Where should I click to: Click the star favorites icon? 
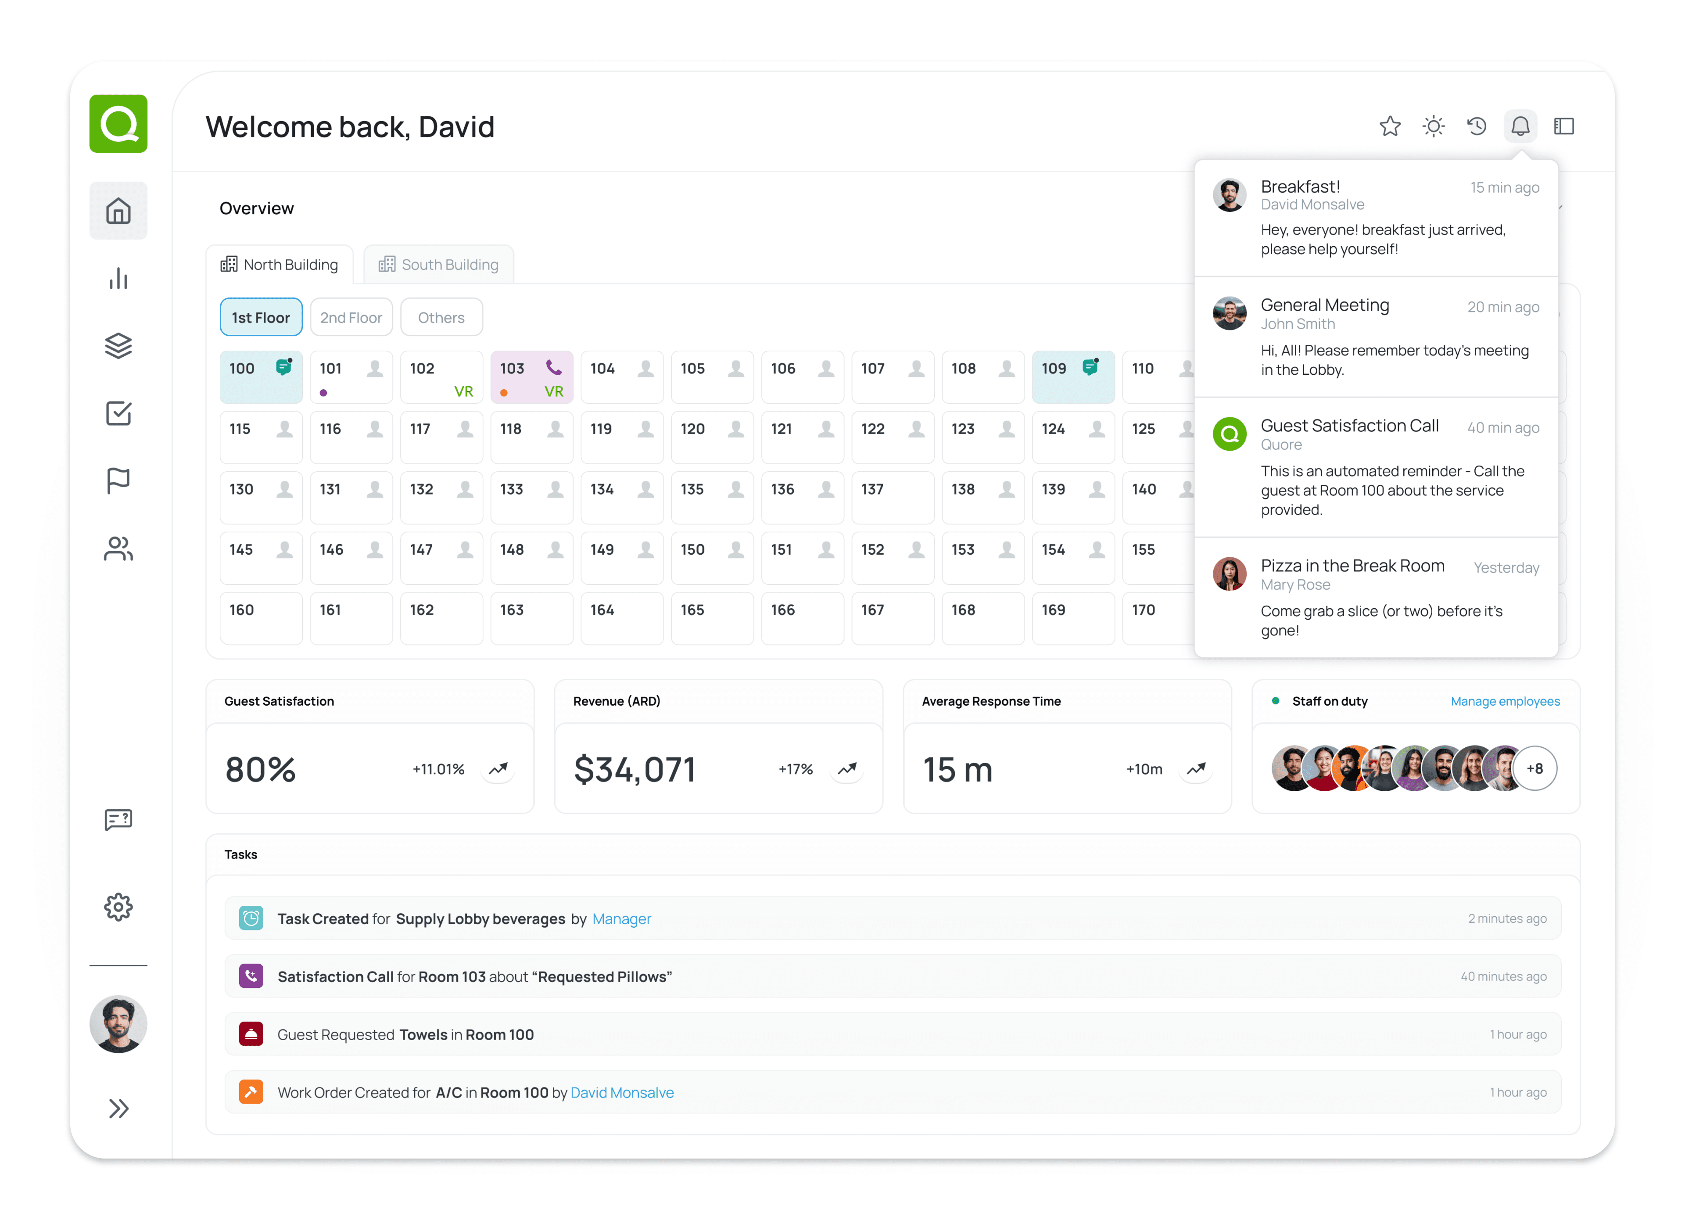1389,126
